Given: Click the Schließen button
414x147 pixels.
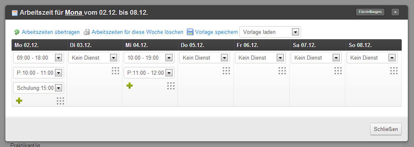Looking at the screenshot, I should coord(386,129).
